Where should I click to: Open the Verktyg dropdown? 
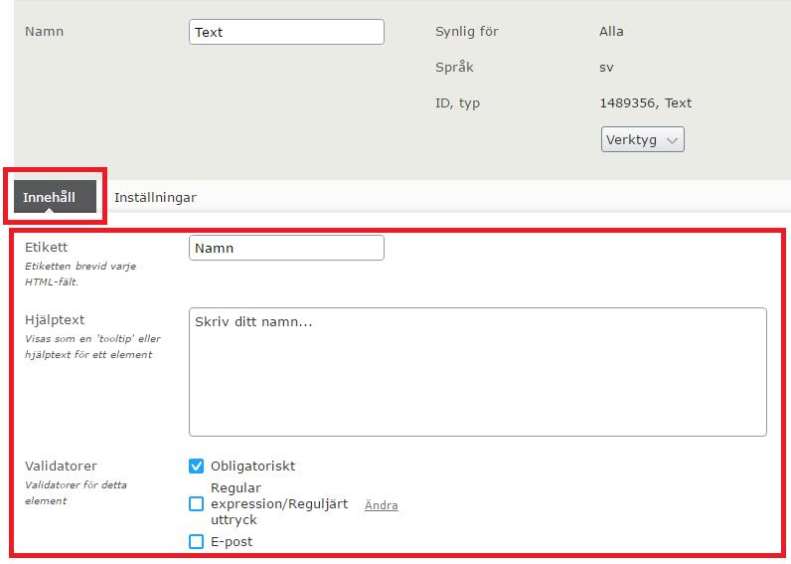pos(642,139)
